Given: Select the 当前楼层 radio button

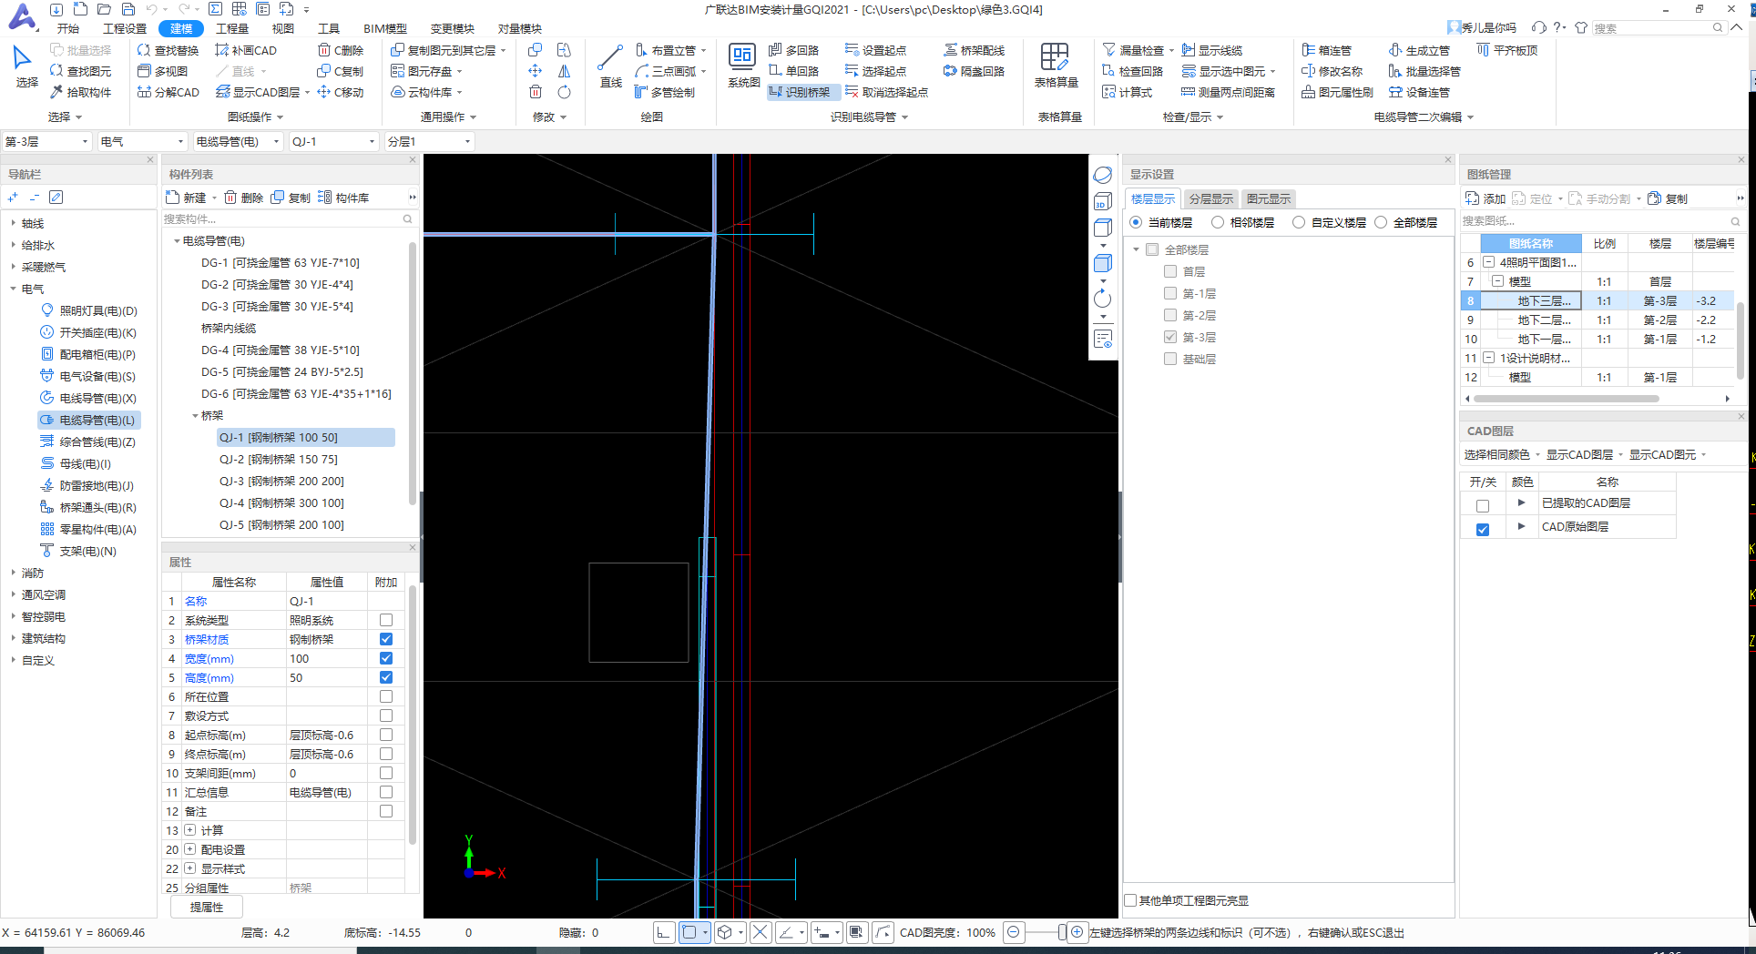Looking at the screenshot, I should [x=1136, y=222].
